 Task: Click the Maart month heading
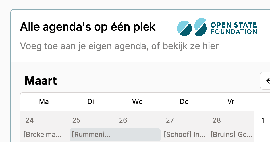pos(41,81)
